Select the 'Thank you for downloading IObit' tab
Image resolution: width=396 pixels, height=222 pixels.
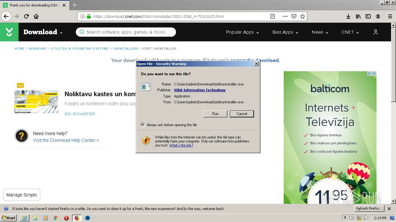tap(35, 5)
